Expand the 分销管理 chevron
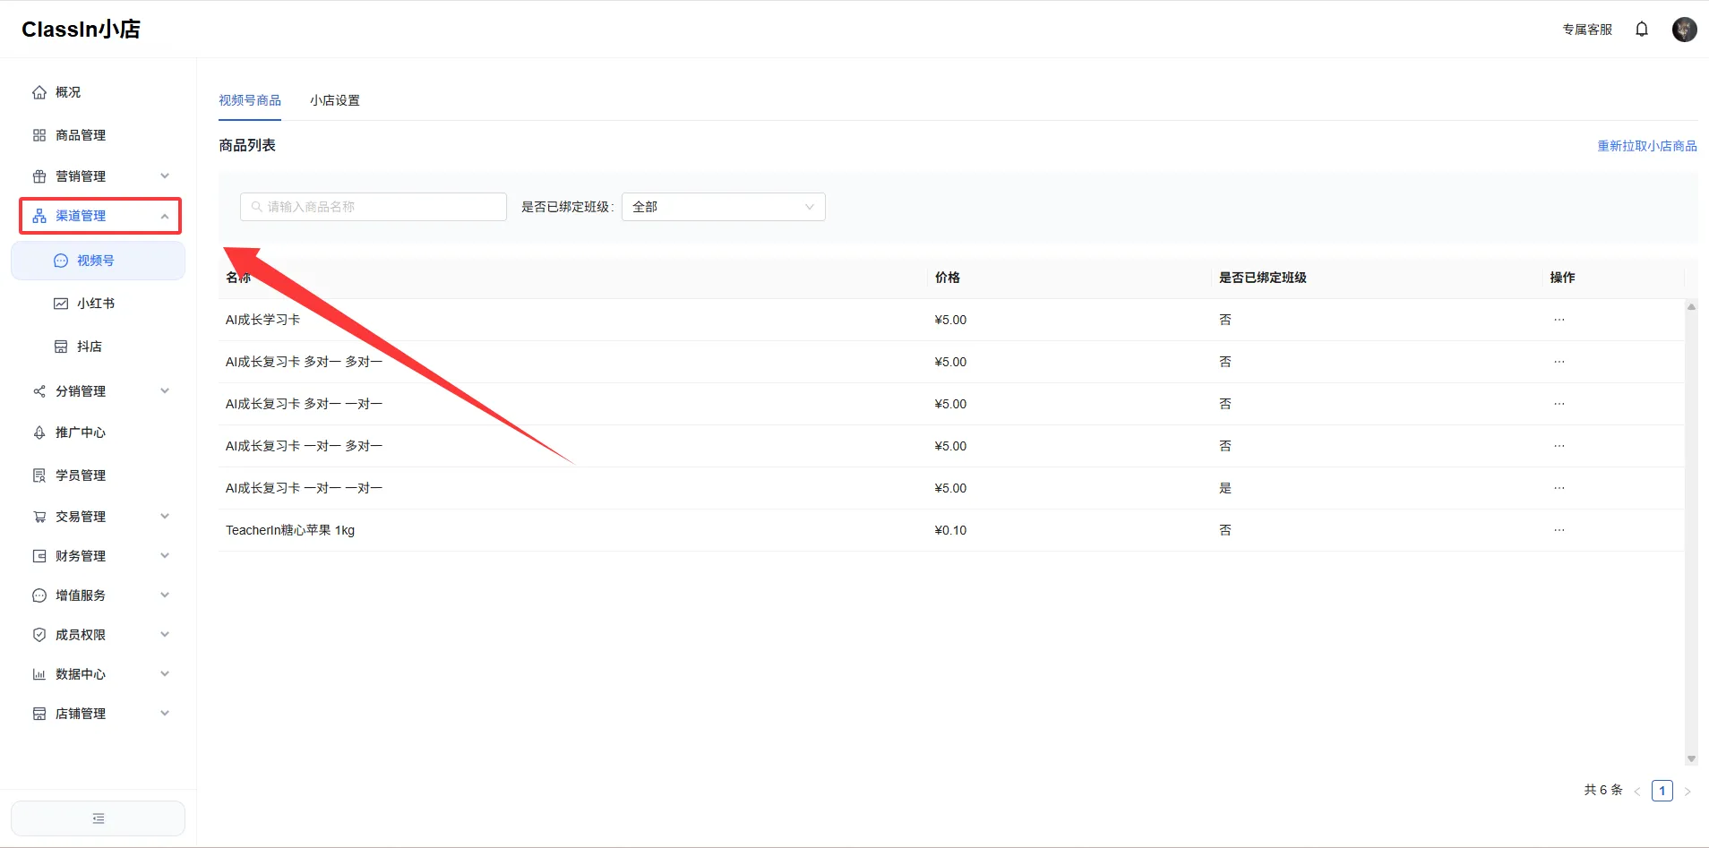This screenshot has width=1709, height=848. point(165,391)
